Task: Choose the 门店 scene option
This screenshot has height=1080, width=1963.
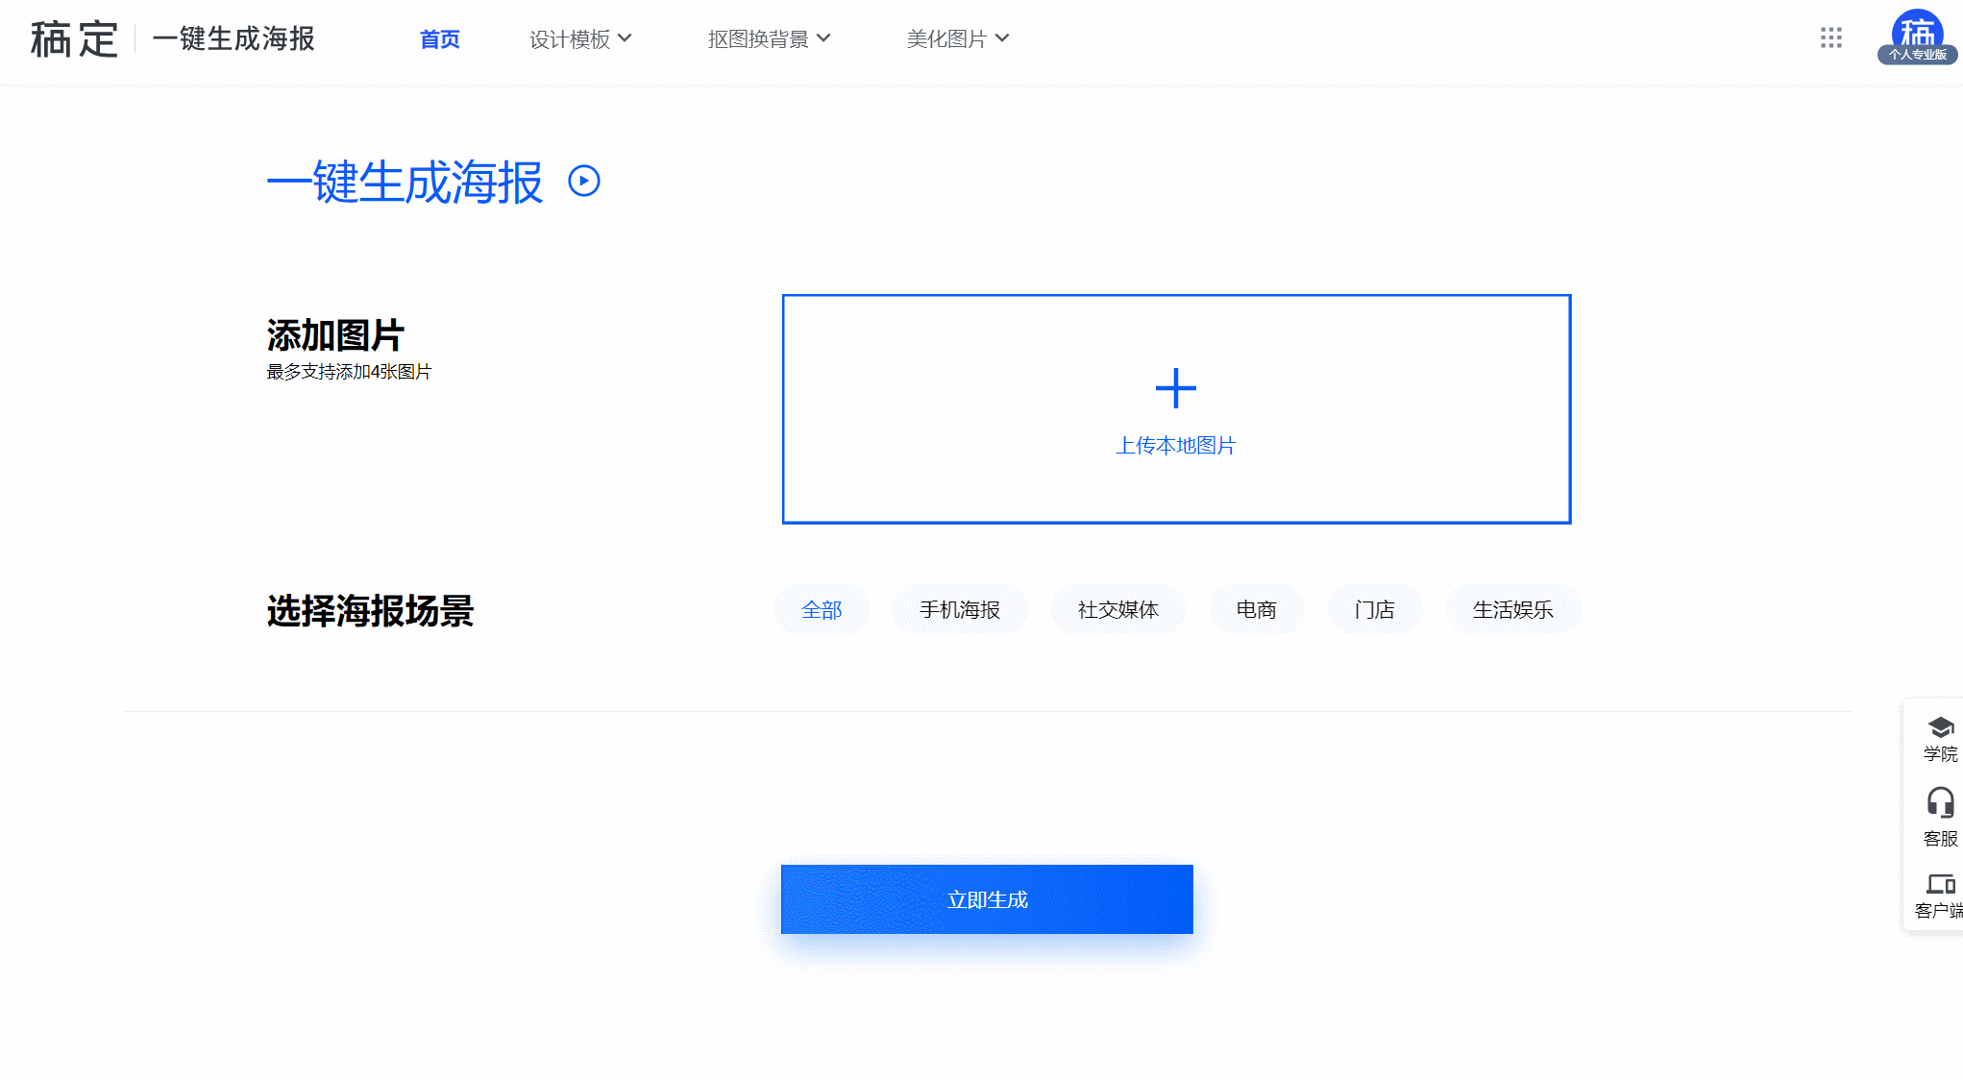Action: pos(1374,610)
